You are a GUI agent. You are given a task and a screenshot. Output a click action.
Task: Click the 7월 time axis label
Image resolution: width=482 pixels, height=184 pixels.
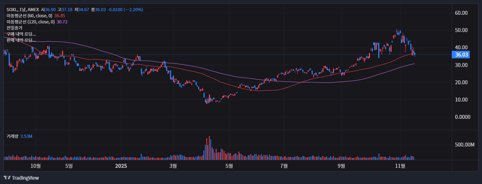[284, 166]
